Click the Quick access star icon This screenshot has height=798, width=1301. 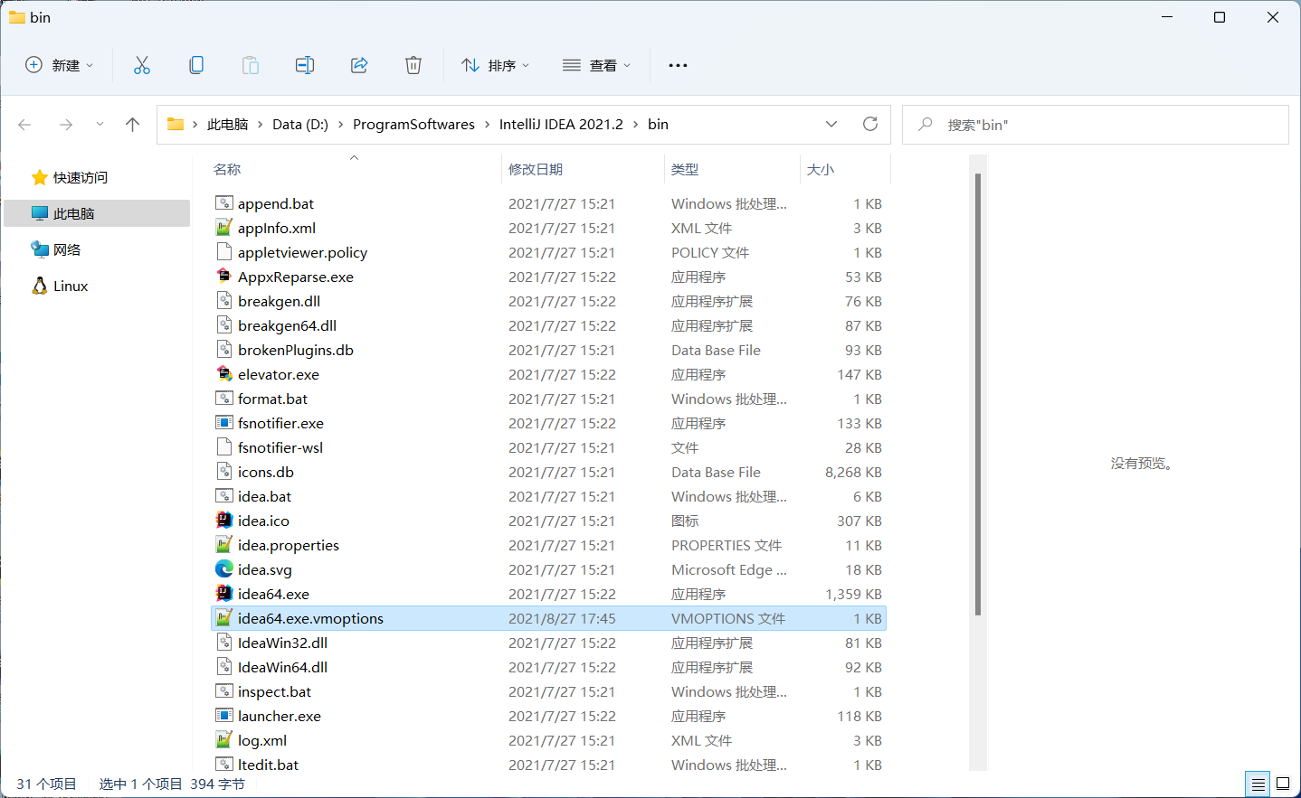(39, 177)
